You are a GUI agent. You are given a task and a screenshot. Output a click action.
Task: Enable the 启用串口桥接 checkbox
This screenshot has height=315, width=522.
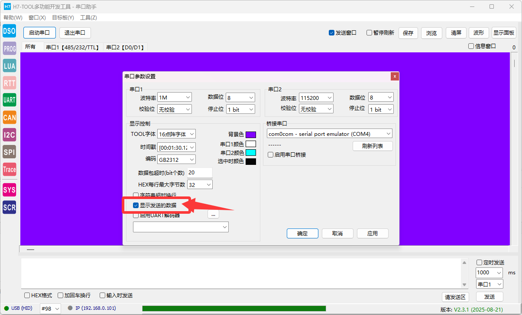click(270, 154)
